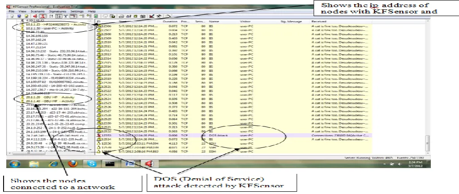Select event row 12534

234,139
